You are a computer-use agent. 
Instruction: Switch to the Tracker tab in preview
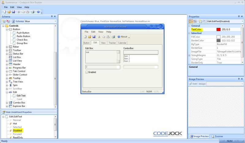pos(112,43)
